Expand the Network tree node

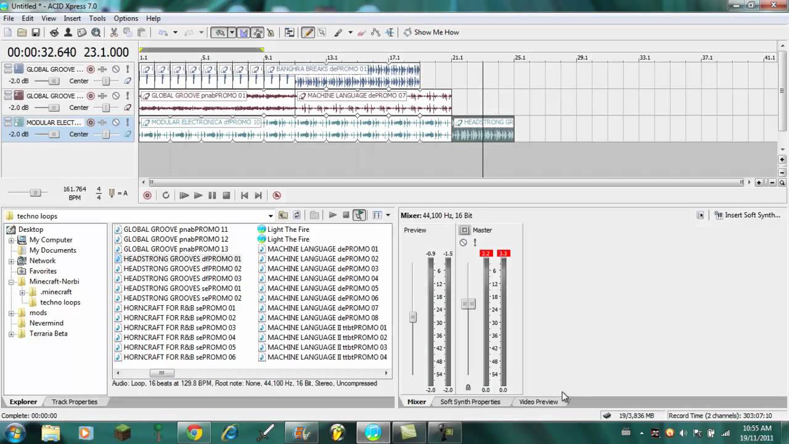click(11, 261)
